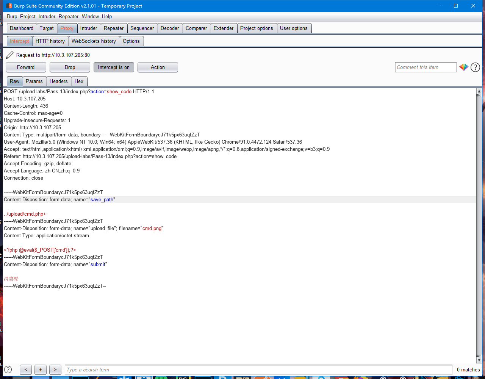Click the scrollbar down arrow in request editor
This screenshot has width=485, height=379.
pos(479,360)
